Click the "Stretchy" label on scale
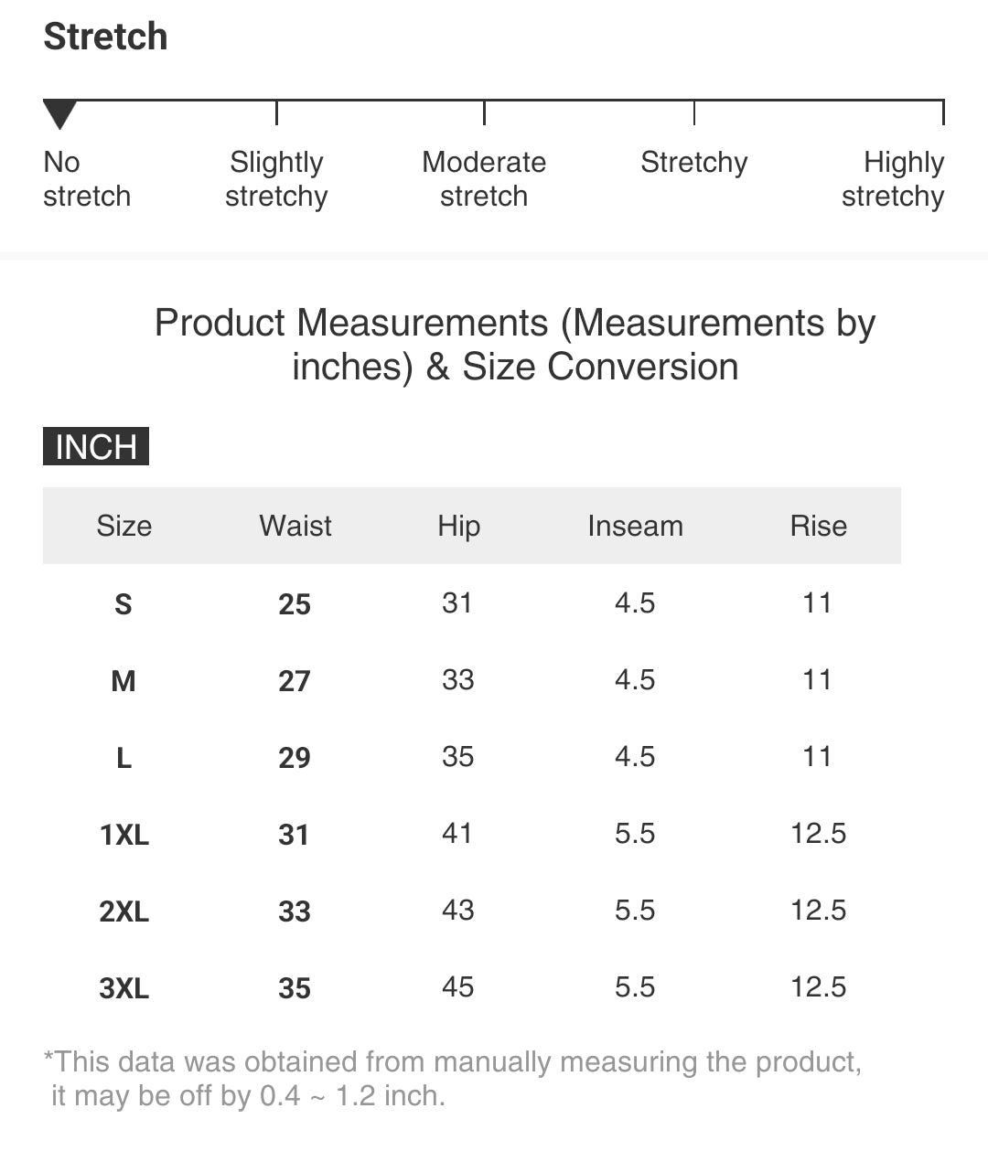This screenshot has height=1151, width=988. 694,163
